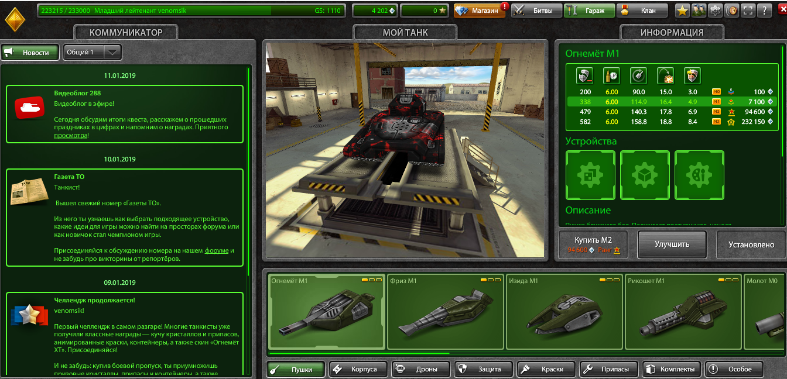Select the Защита protection category

click(484, 369)
